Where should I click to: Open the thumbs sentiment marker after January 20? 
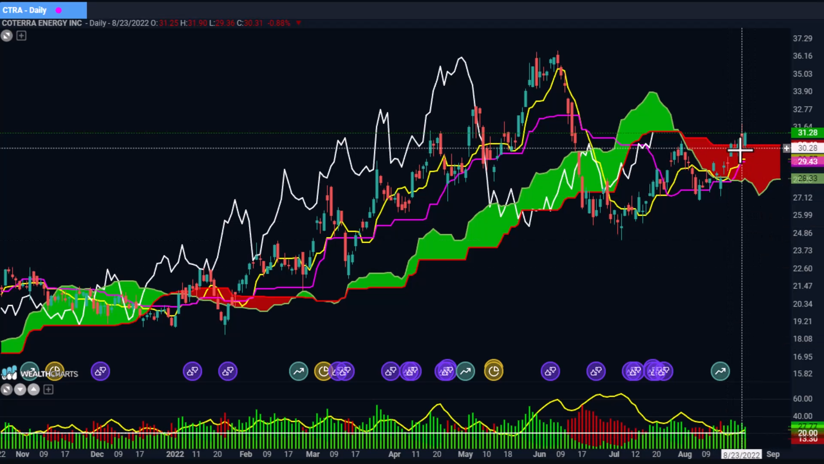tap(228, 371)
